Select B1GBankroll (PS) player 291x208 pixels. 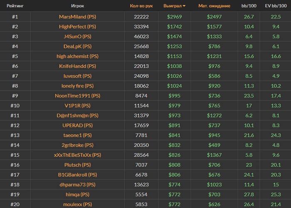coord(77,175)
